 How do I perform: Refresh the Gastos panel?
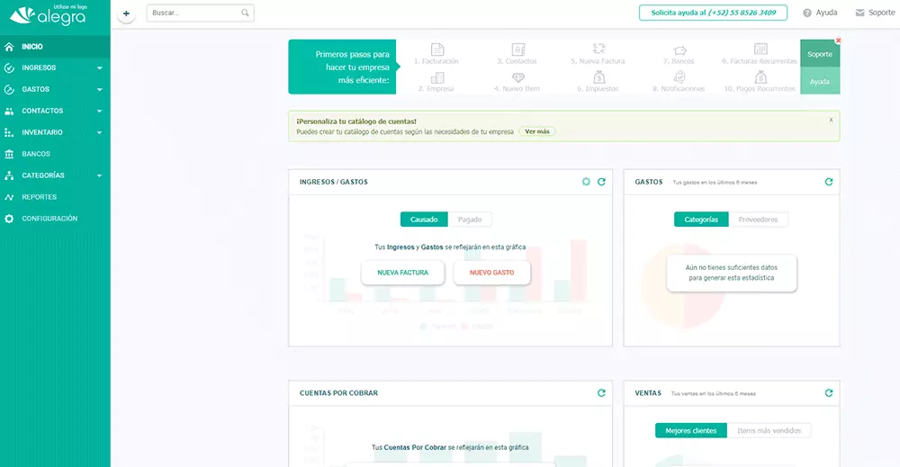point(829,182)
